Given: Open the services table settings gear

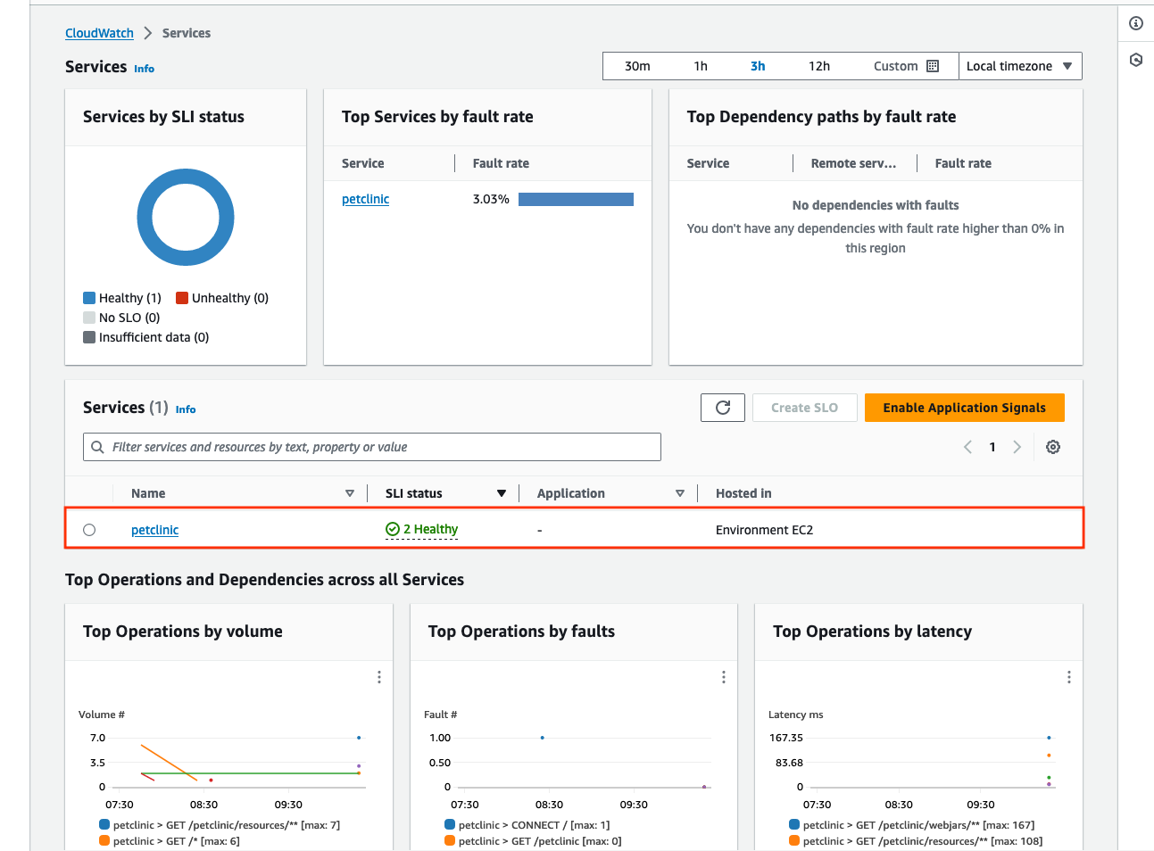Looking at the screenshot, I should point(1052,447).
